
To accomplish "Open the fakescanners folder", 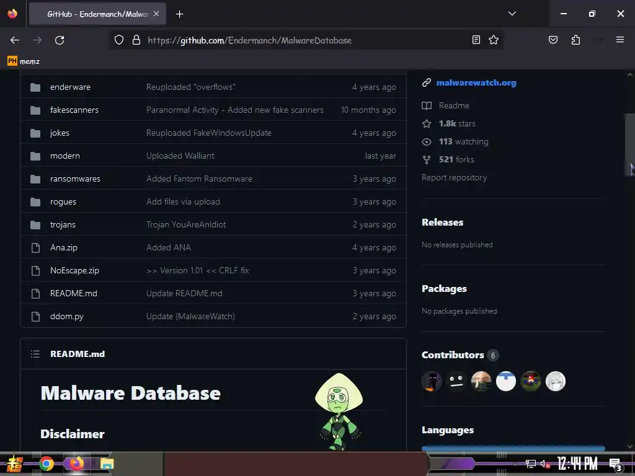I will [x=74, y=110].
